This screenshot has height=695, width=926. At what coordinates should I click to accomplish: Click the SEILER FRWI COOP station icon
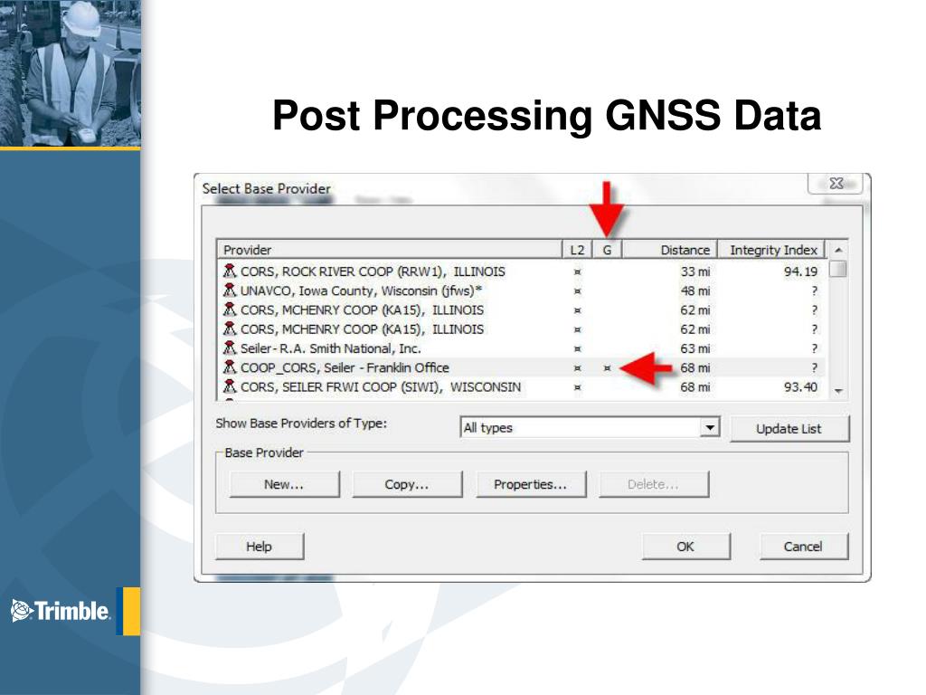tap(230, 386)
